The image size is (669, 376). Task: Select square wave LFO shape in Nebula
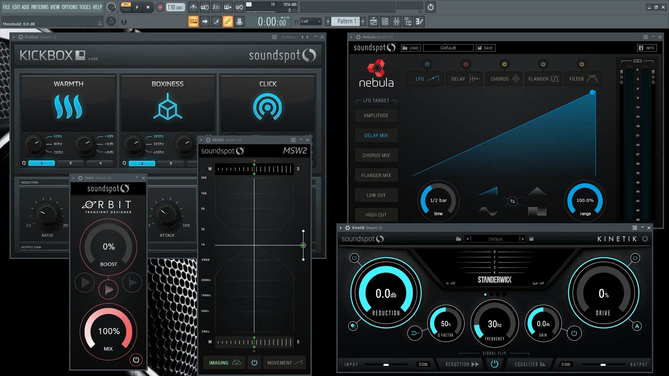tap(537, 211)
